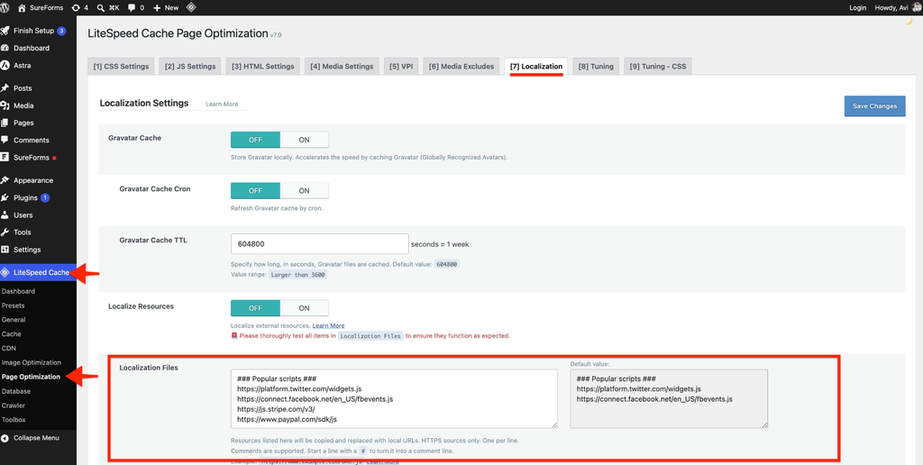Click the LiteSpeed diamond icon in admin bar
923x465 pixels.
pyautogui.click(x=191, y=7)
